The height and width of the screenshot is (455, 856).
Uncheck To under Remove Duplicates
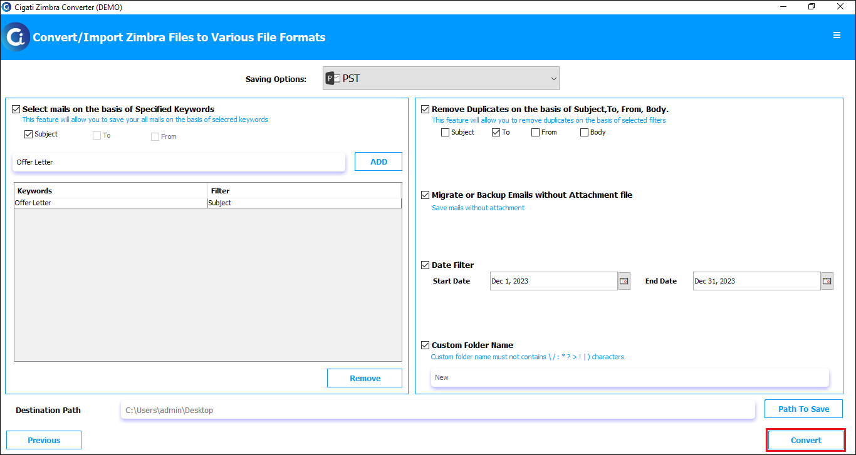(496, 132)
